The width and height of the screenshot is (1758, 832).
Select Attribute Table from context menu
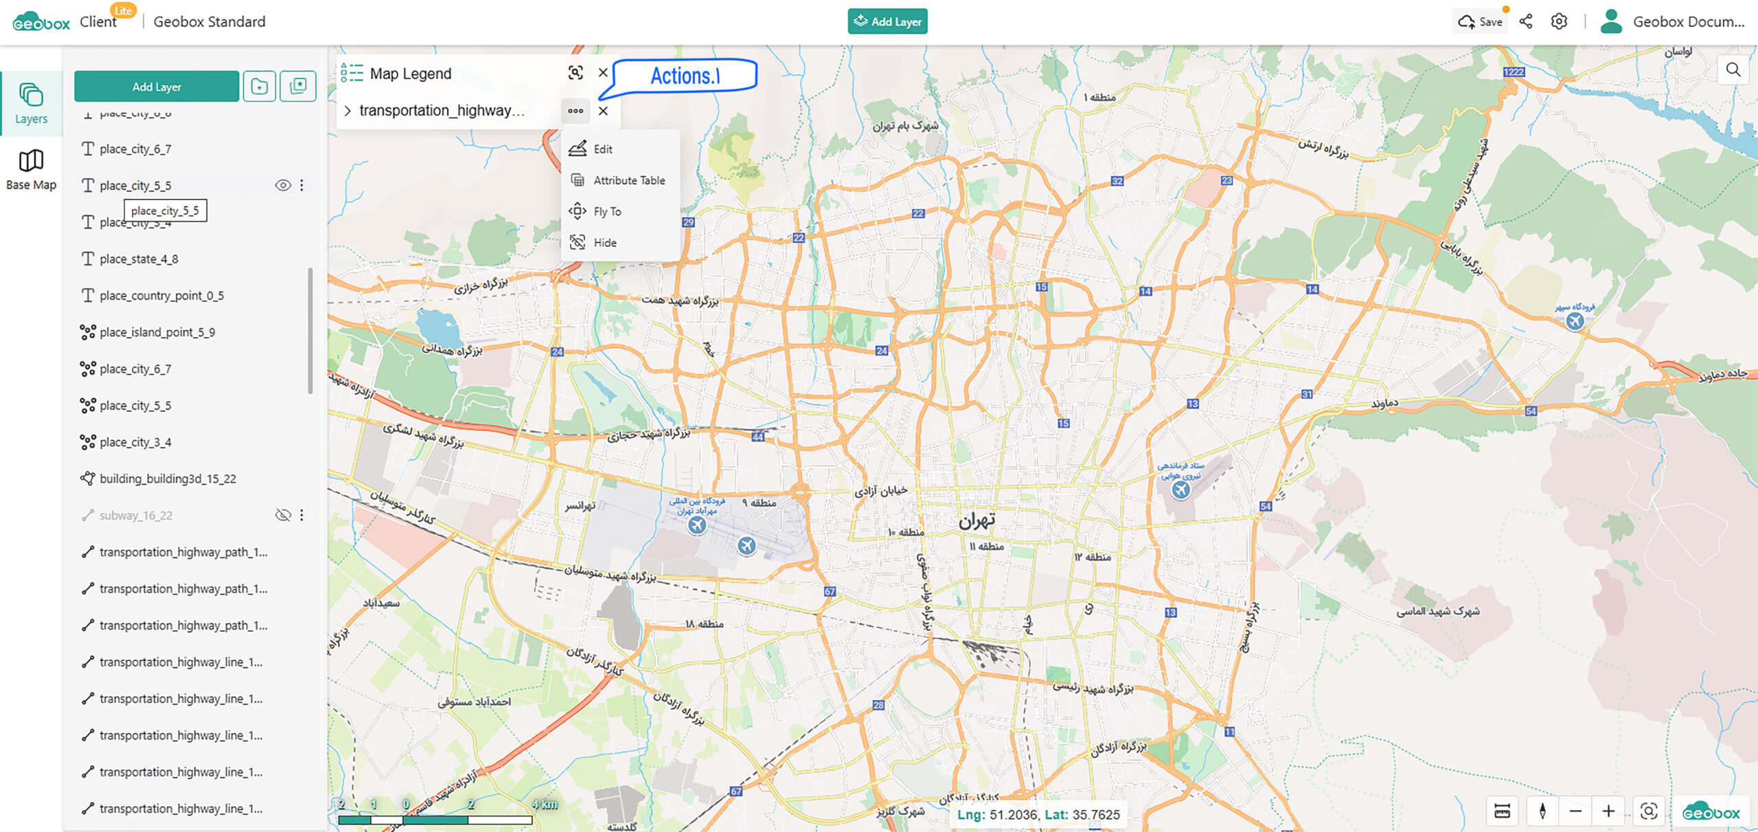pos(628,181)
